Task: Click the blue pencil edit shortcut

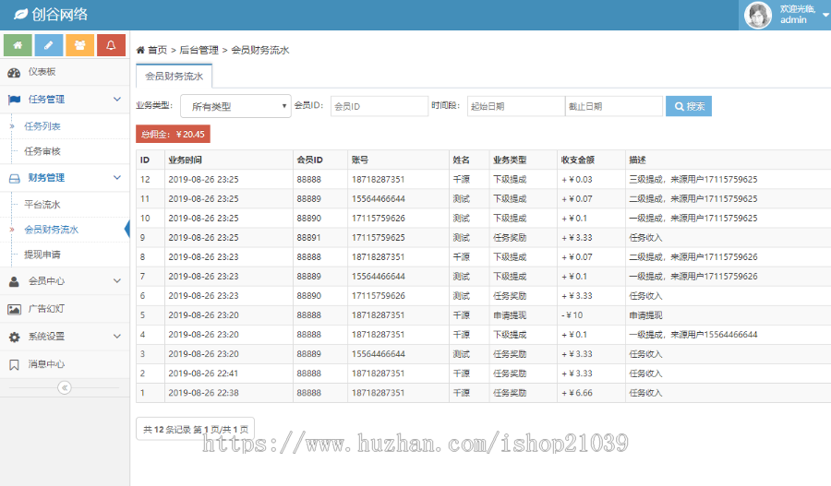Action: pyautogui.click(x=49, y=44)
